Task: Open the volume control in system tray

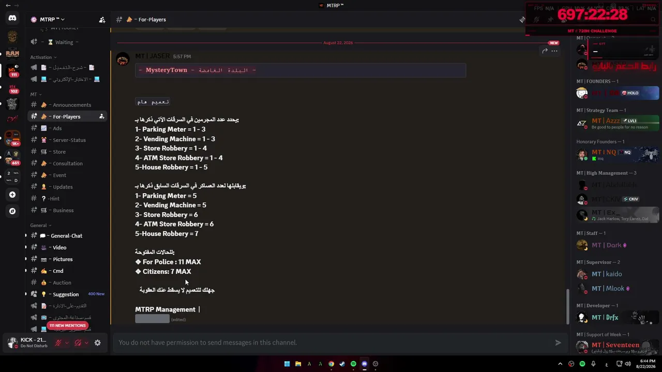Action: (628, 364)
